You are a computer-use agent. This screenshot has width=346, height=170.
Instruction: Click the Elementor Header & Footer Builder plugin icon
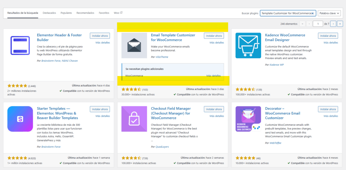click(20, 46)
